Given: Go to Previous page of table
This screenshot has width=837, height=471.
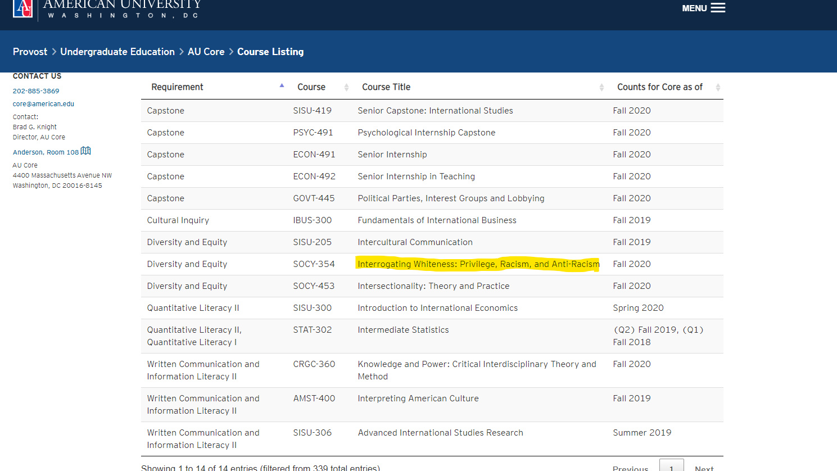Looking at the screenshot, I should [x=630, y=468].
